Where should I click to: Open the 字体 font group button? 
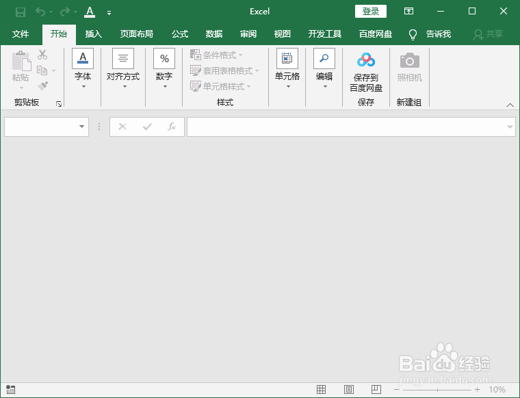click(83, 68)
